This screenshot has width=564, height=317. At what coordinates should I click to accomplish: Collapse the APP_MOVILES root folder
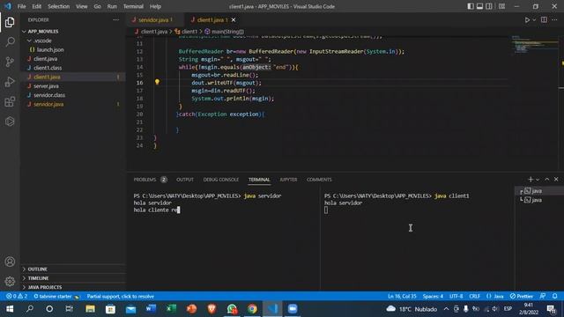pyautogui.click(x=73, y=32)
